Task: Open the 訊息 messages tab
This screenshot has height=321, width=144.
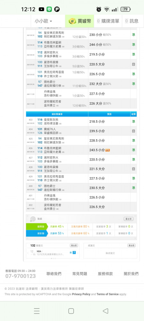Action: pyautogui.click(x=132, y=21)
